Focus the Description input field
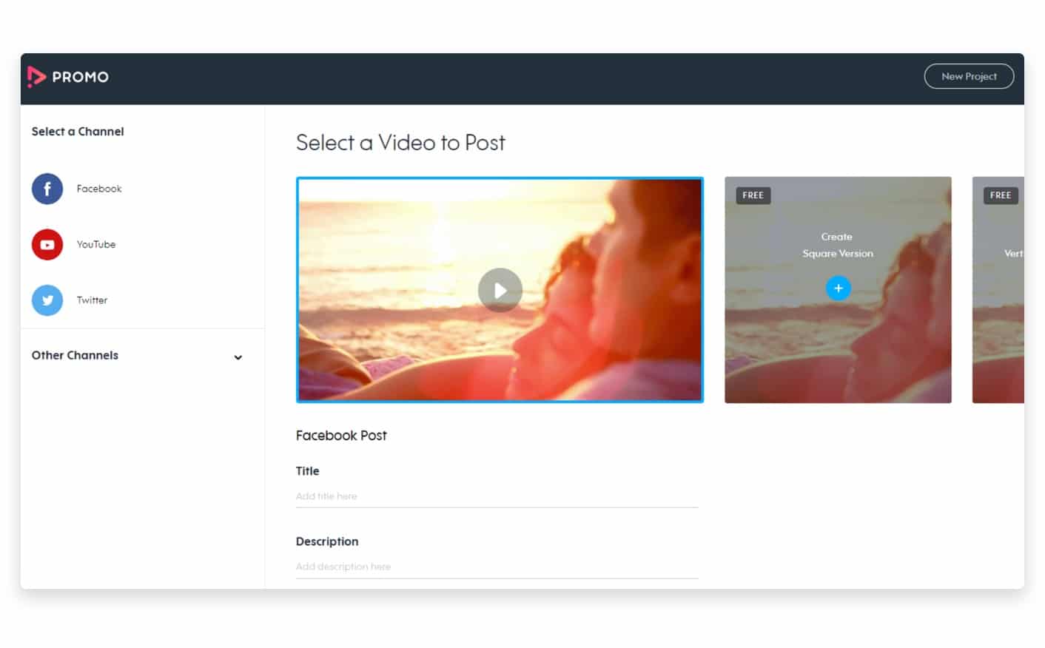1045x648 pixels. coord(497,567)
